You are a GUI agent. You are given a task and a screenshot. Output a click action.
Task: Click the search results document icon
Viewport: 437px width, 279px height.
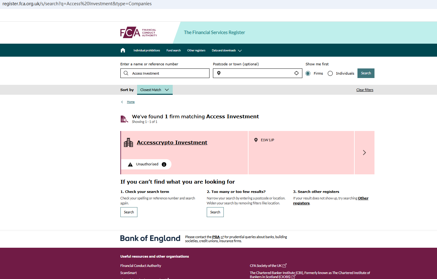tap(124, 119)
